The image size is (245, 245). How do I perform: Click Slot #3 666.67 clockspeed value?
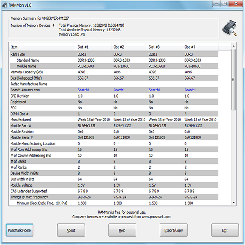tap(154, 78)
